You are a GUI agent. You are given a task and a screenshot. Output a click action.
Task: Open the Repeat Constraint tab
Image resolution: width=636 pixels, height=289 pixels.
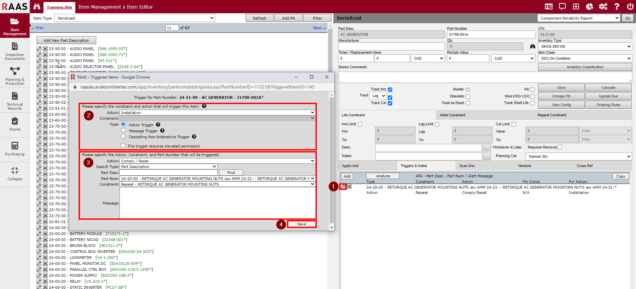[552, 115]
